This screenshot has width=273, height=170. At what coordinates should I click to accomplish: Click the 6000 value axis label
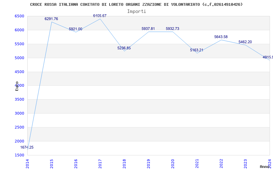(x=19, y=30)
